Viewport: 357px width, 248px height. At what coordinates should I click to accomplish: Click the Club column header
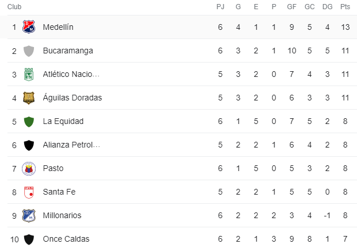click(x=14, y=7)
